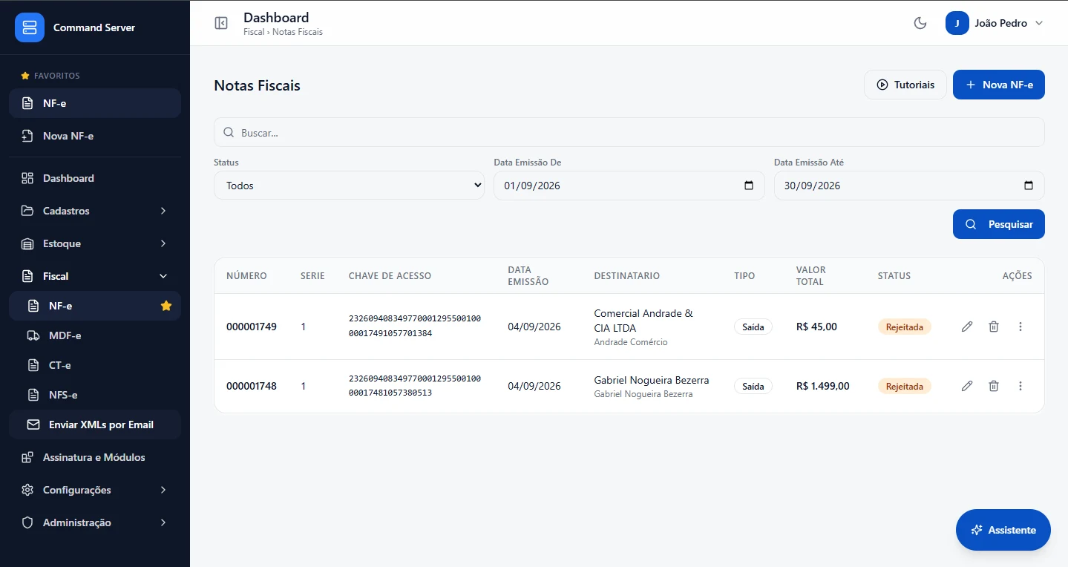Click recipient Comercial Andrade & CIA LTDA
The width and height of the screenshot is (1068, 567).
click(643, 321)
